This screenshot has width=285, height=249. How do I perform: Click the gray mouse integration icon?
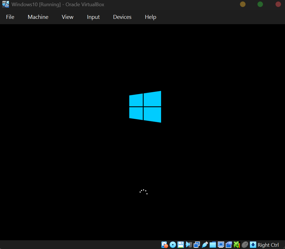pos(245,245)
